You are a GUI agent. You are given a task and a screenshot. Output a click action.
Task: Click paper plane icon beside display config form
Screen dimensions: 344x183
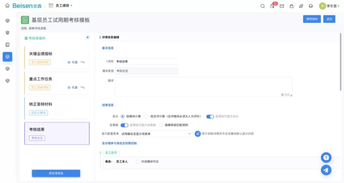click(x=198, y=134)
